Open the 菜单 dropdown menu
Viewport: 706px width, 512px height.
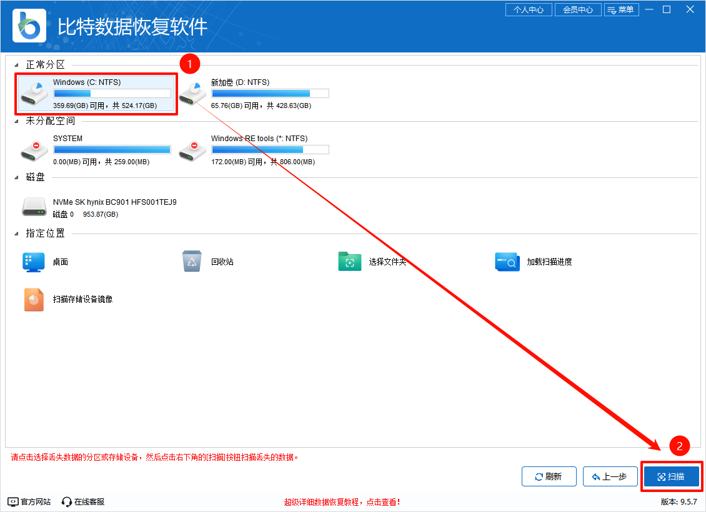coord(622,9)
